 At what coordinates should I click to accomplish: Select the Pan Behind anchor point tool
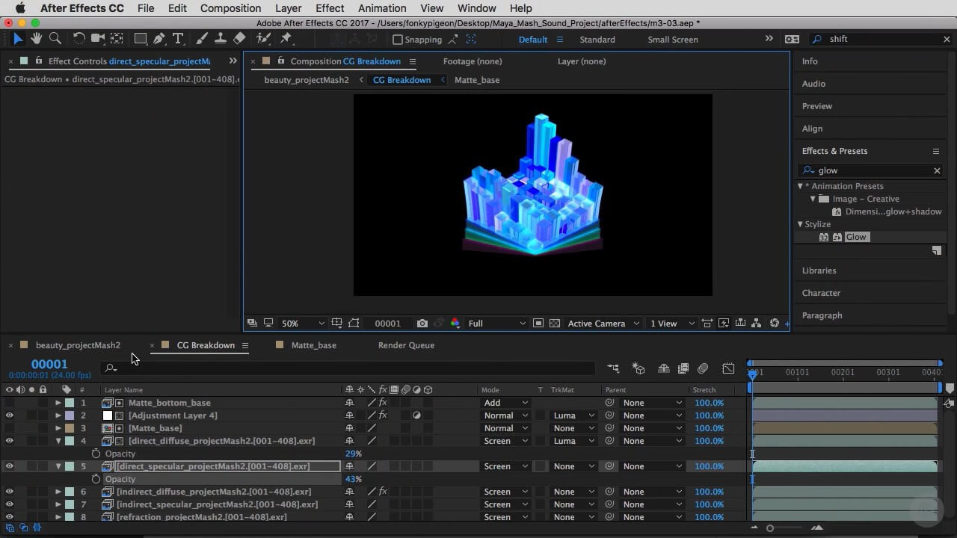click(x=117, y=38)
